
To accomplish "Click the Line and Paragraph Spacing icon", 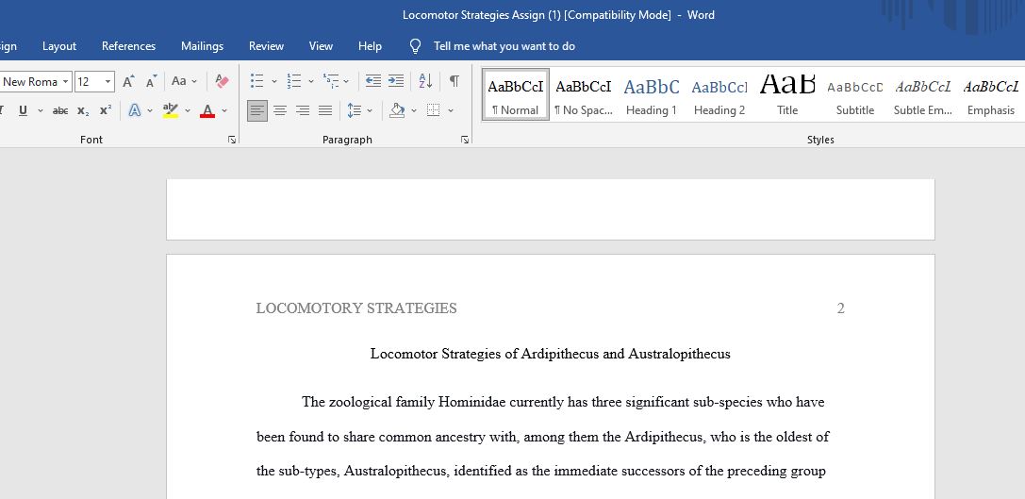I will tap(355, 110).
